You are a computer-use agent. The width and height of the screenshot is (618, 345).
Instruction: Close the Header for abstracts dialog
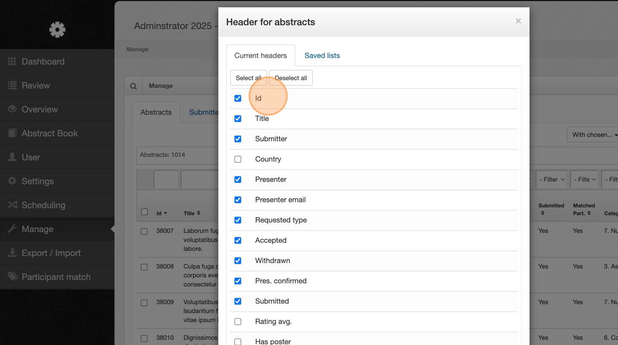(518, 21)
